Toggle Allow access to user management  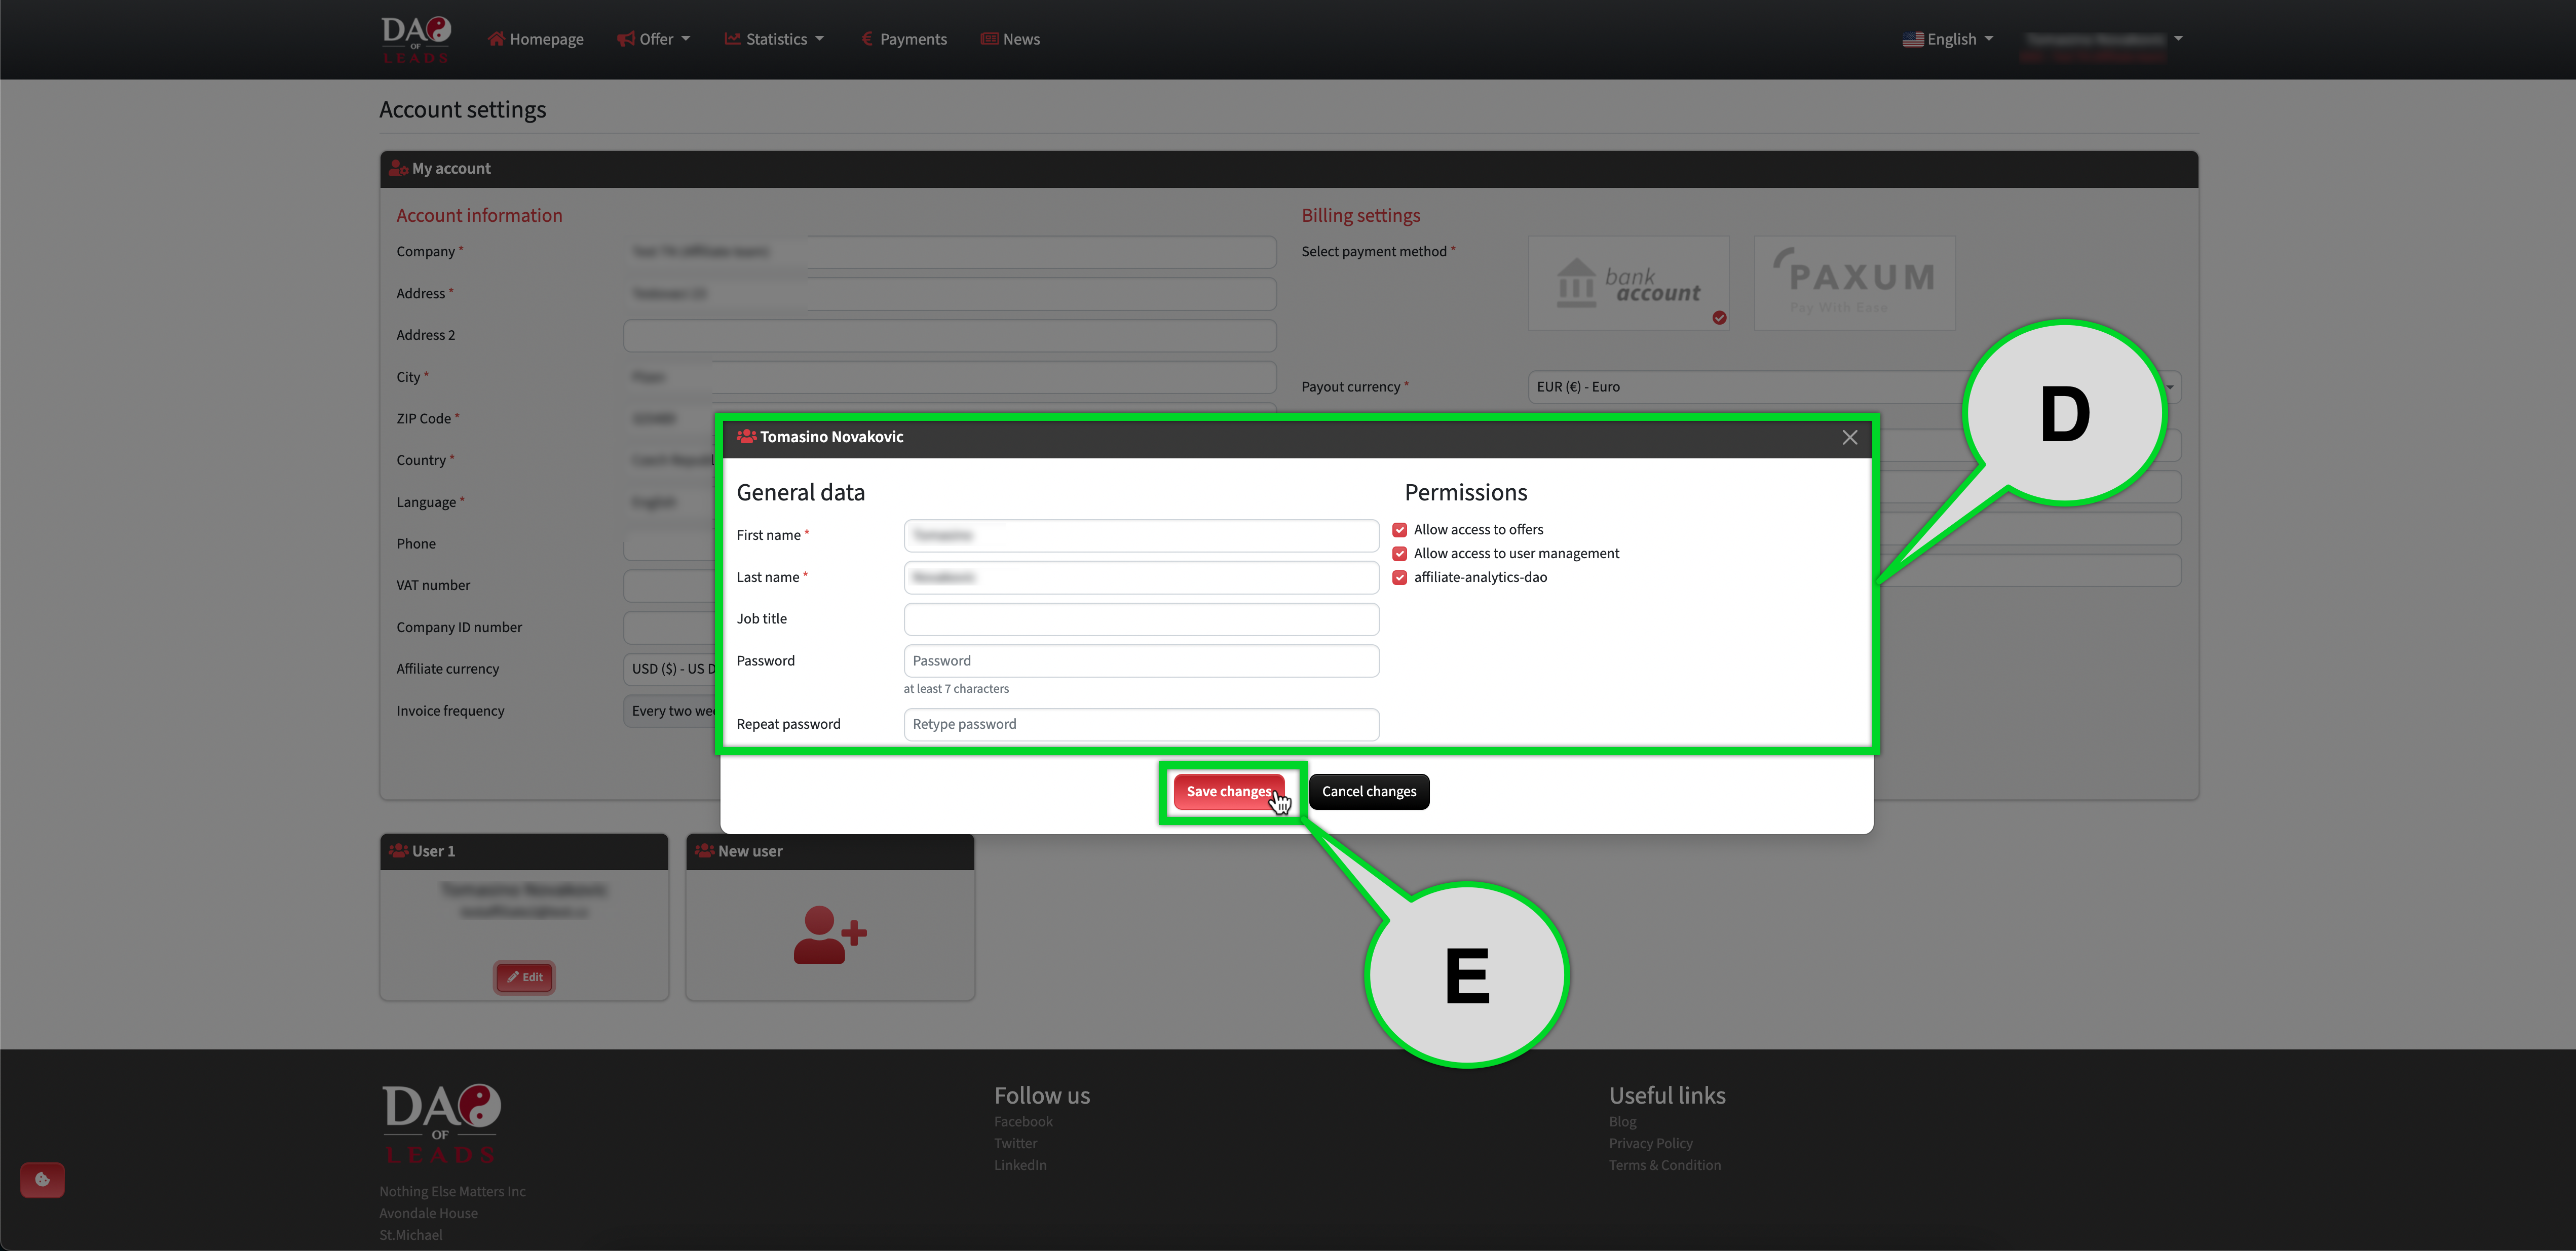click(x=1400, y=555)
